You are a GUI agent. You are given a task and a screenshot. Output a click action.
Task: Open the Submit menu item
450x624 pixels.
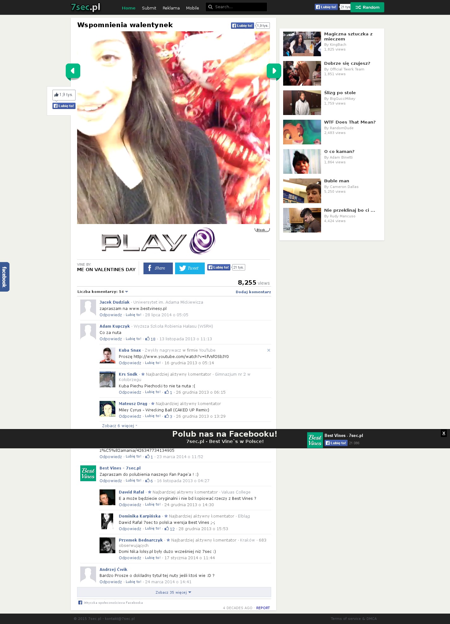[149, 8]
